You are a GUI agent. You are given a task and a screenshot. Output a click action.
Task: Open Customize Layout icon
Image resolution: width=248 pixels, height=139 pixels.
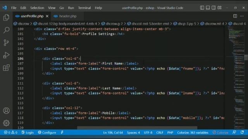220,8
